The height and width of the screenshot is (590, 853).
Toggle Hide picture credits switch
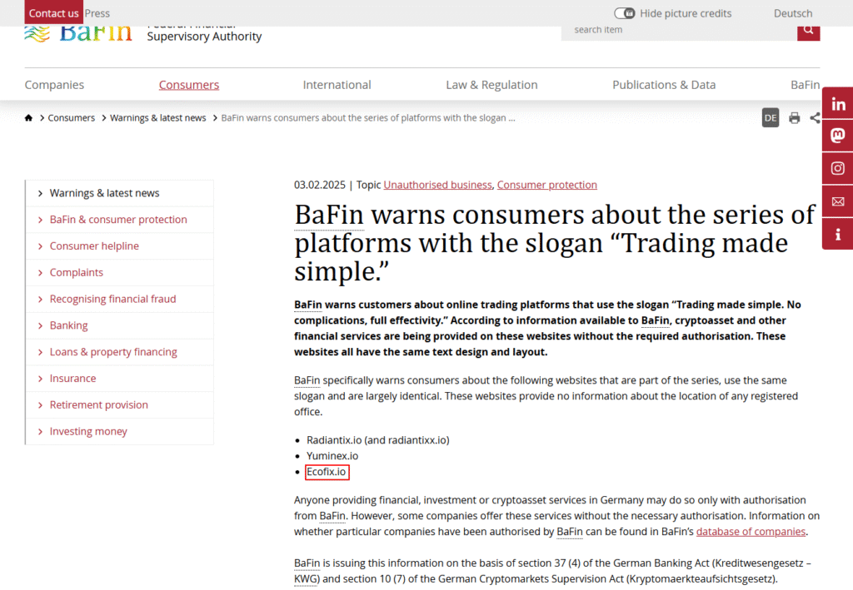(625, 13)
